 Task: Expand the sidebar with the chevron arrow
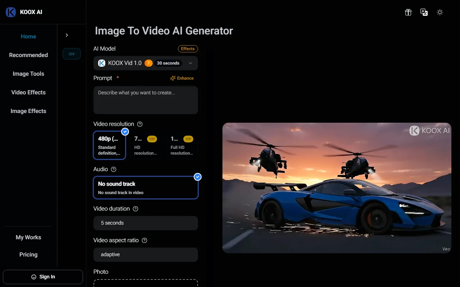pyautogui.click(x=67, y=35)
